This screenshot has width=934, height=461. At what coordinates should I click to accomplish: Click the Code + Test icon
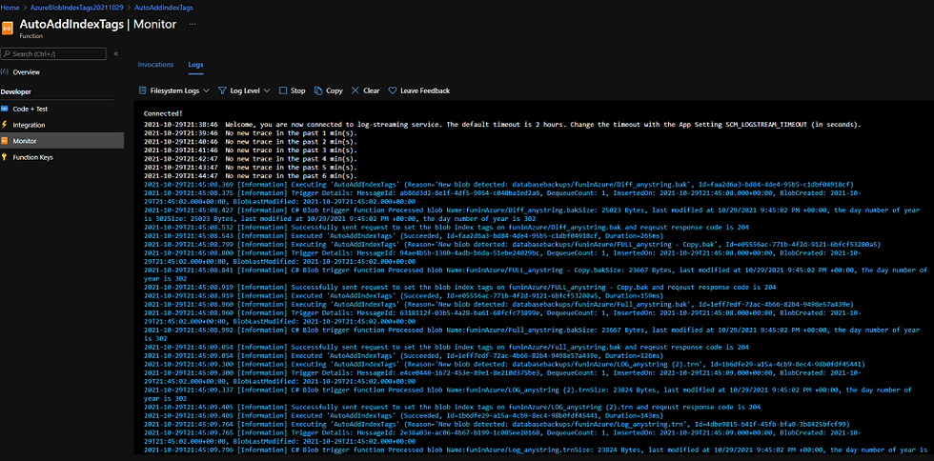pos(5,109)
